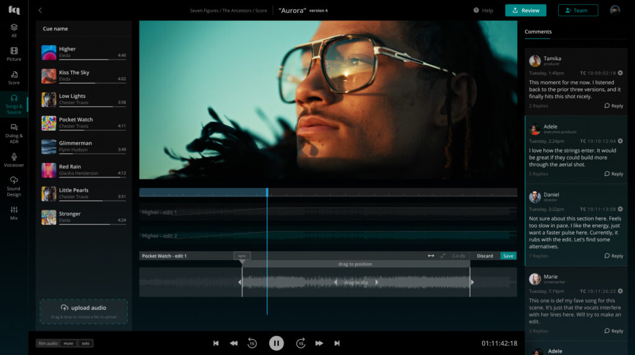This screenshot has width=635, height=355.
Task: Toggle solo for film audio
Action: pyautogui.click(x=86, y=343)
